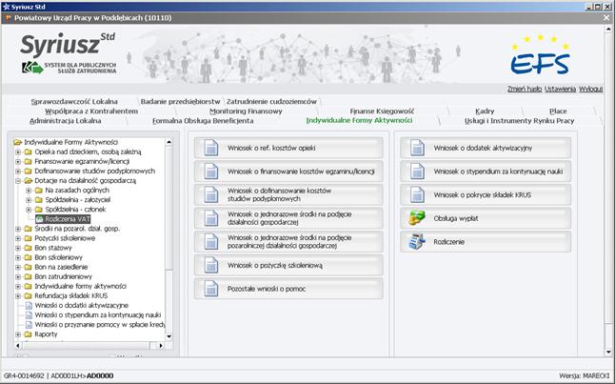Expand Indywidualne formy aktywności subnode
The image size is (615, 384).
tap(18, 286)
